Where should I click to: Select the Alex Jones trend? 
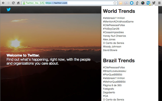[x=109, y=39]
